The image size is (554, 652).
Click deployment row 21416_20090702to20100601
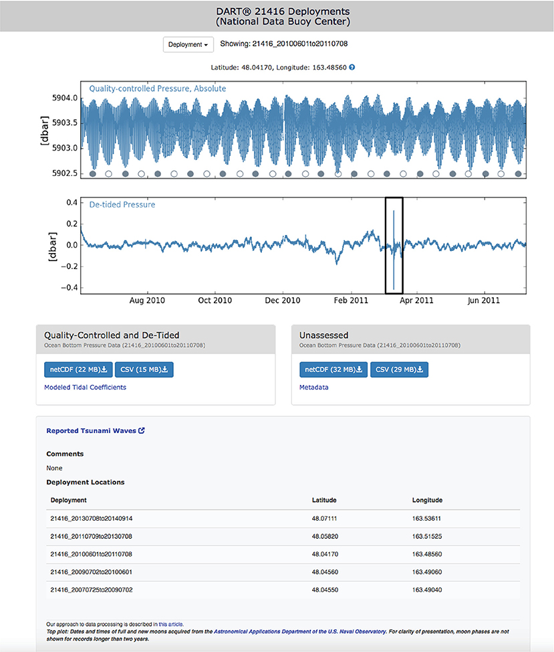point(283,572)
